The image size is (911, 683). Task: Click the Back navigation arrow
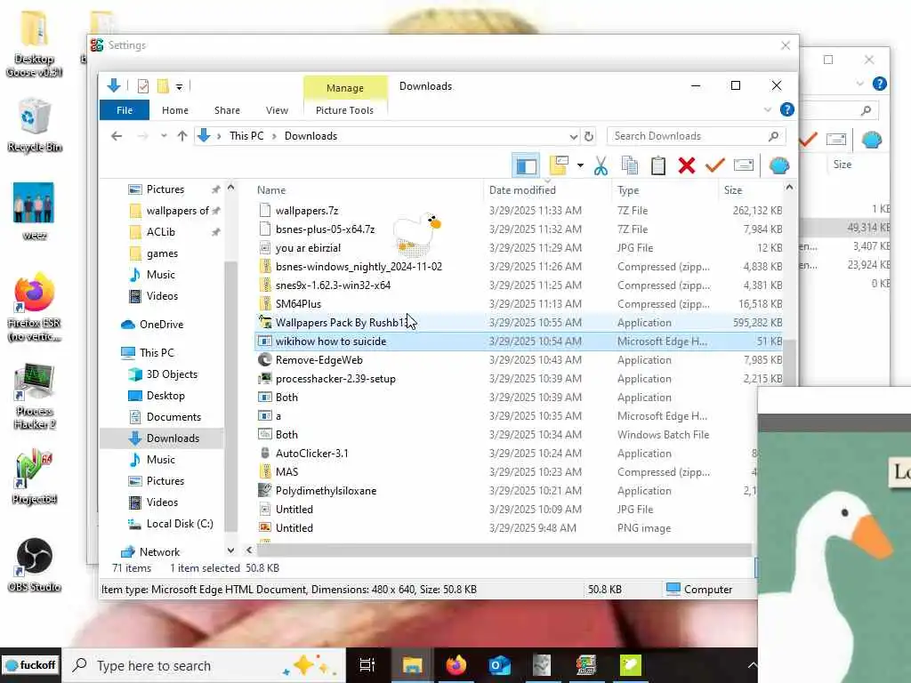[117, 136]
